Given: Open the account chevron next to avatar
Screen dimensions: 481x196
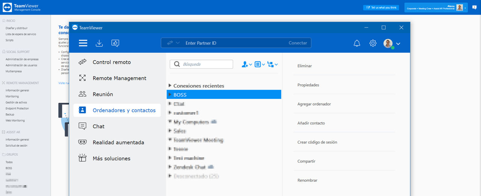Looking at the screenshot, I should coord(398,44).
